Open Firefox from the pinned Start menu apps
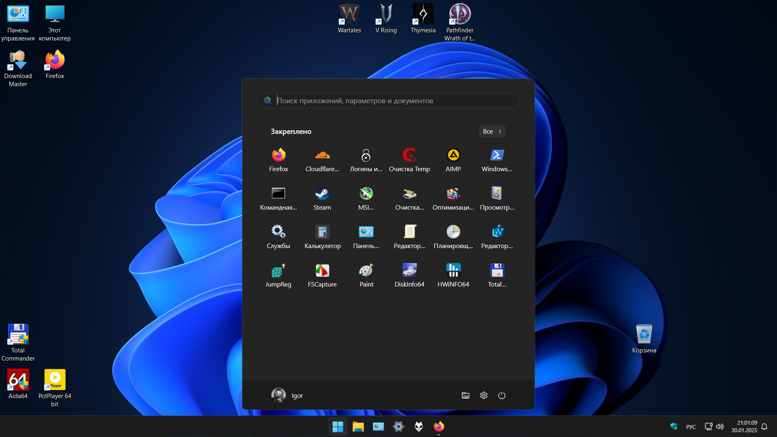This screenshot has width=777, height=437. (x=278, y=160)
